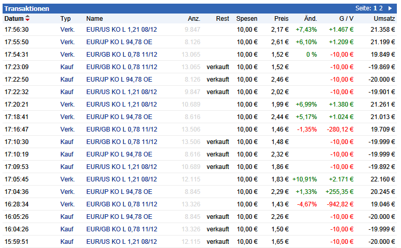Go to next page using arrow icon
The image size is (401, 248).
click(x=390, y=8)
